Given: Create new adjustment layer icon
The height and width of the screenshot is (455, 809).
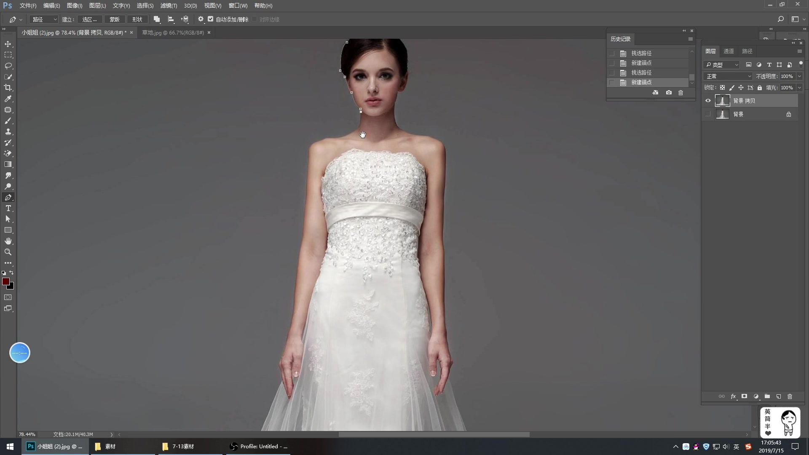Looking at the screenshot, I should pos(756,396).
